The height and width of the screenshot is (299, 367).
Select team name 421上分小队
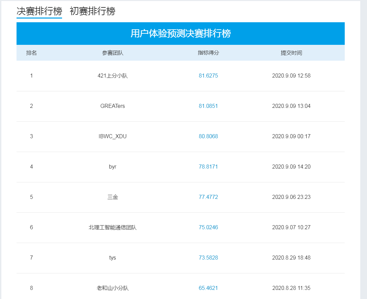pos(113,76)
